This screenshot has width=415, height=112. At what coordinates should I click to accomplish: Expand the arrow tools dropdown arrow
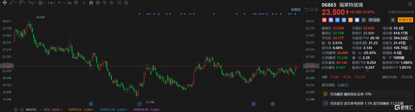click(64, 3)
